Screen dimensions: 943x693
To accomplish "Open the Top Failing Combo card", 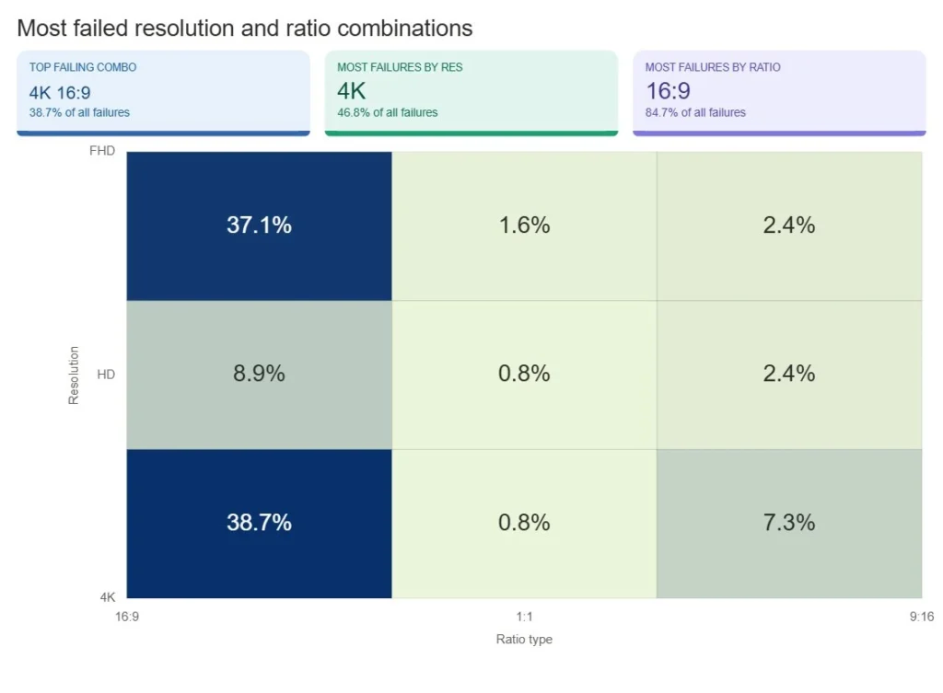I will [x=163, y=92].
